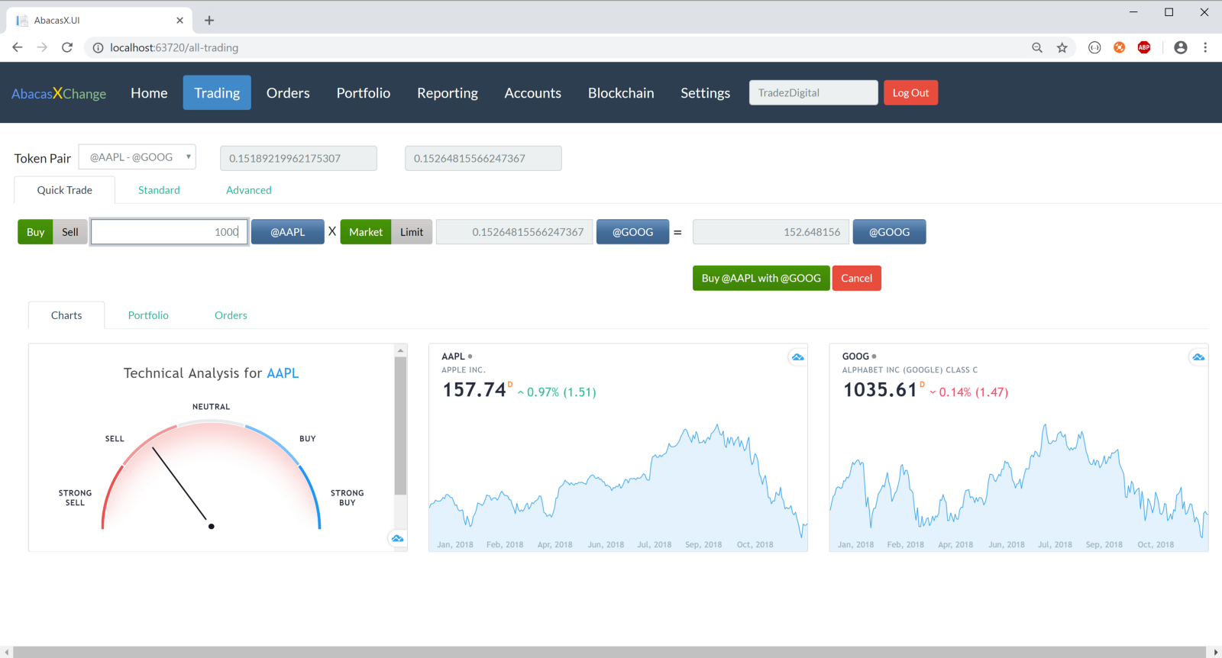Click the technical analysis widget vertical scrollbar
This screenshot has height=658, width=1222.
tap(401, 427)
